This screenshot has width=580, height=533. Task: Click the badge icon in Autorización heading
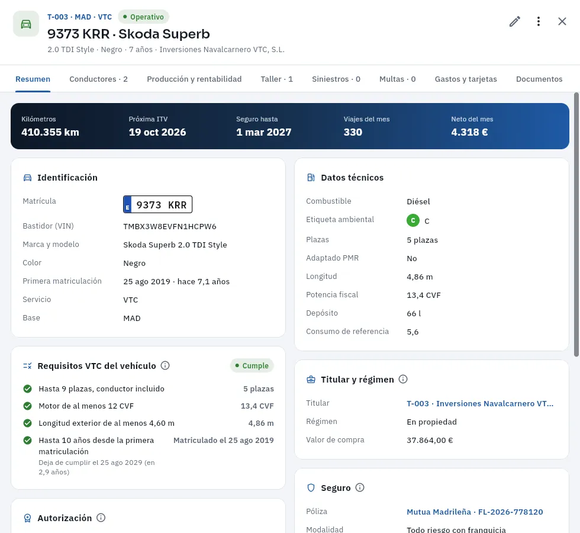click(27, 518)
